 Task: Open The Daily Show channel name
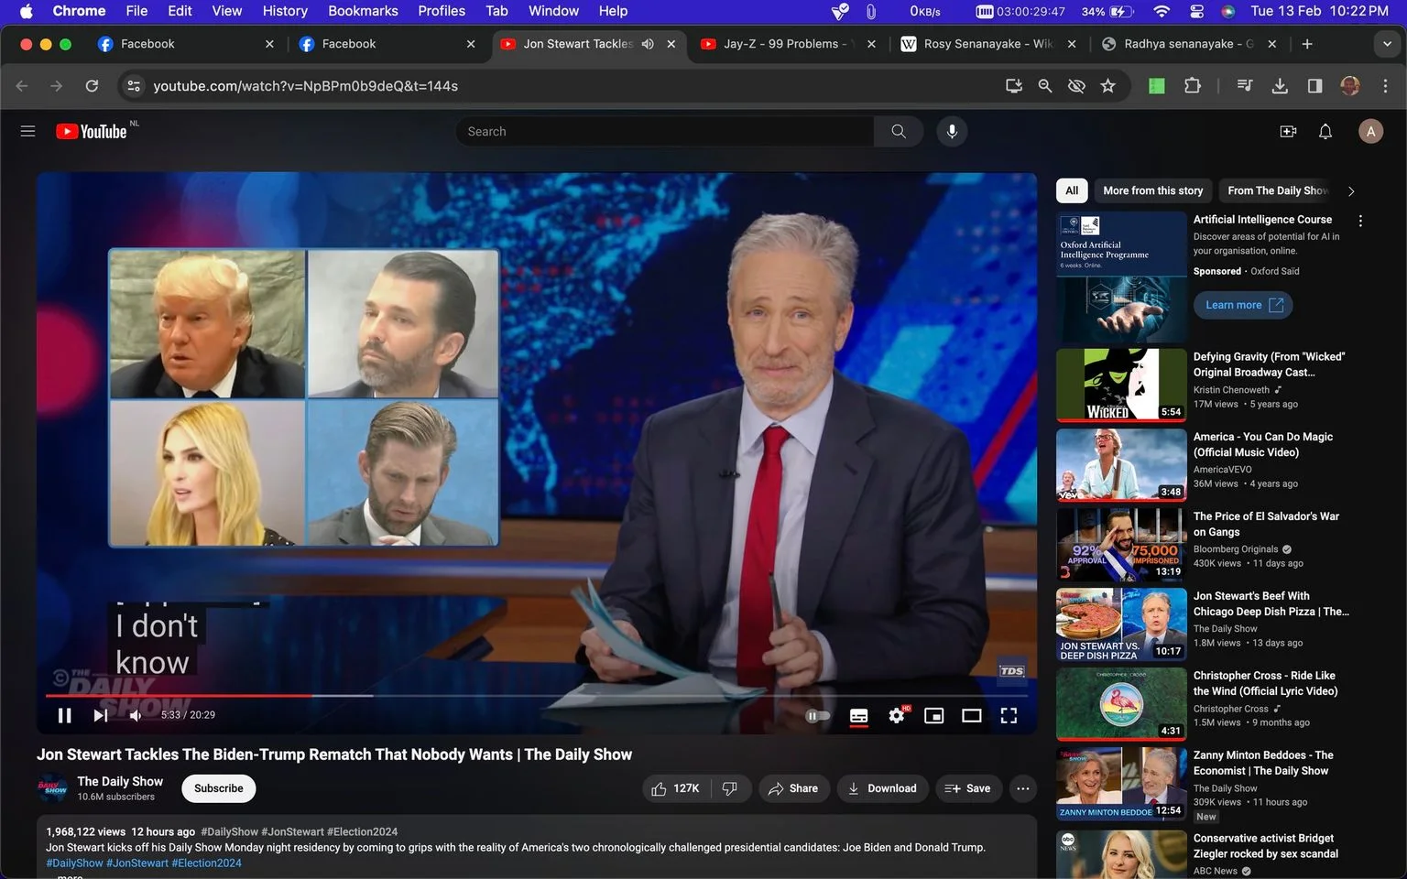tap(120, 781)
